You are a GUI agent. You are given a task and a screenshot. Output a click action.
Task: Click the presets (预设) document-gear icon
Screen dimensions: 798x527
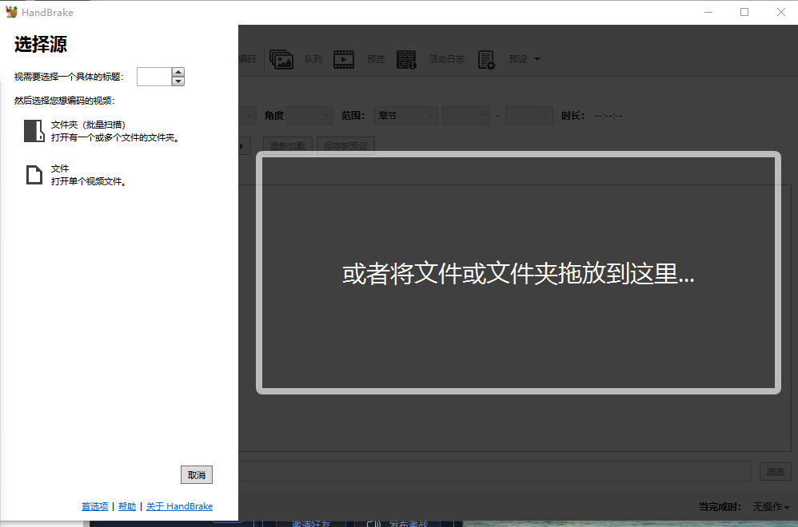click(486, 59)
